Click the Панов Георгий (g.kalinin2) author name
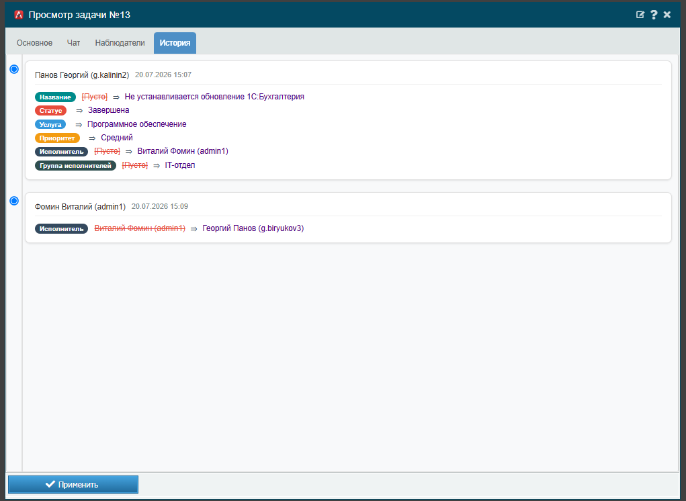Screen dimensions: 686x501 tap(82, 75)
